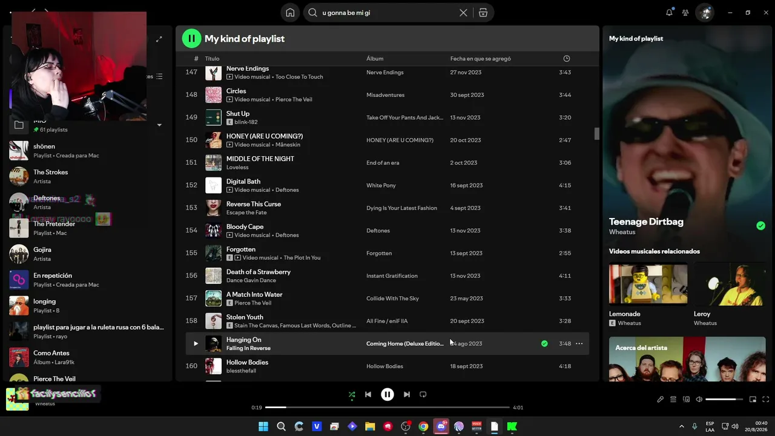Screen dimensions: 775x436
Task: Focus the search field containing 'u gonna be mi gi'
Action: [x=389, y=13]
